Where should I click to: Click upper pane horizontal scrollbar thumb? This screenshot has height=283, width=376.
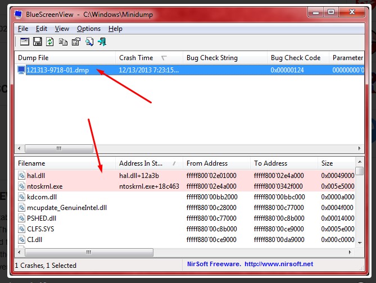[59, 148]
